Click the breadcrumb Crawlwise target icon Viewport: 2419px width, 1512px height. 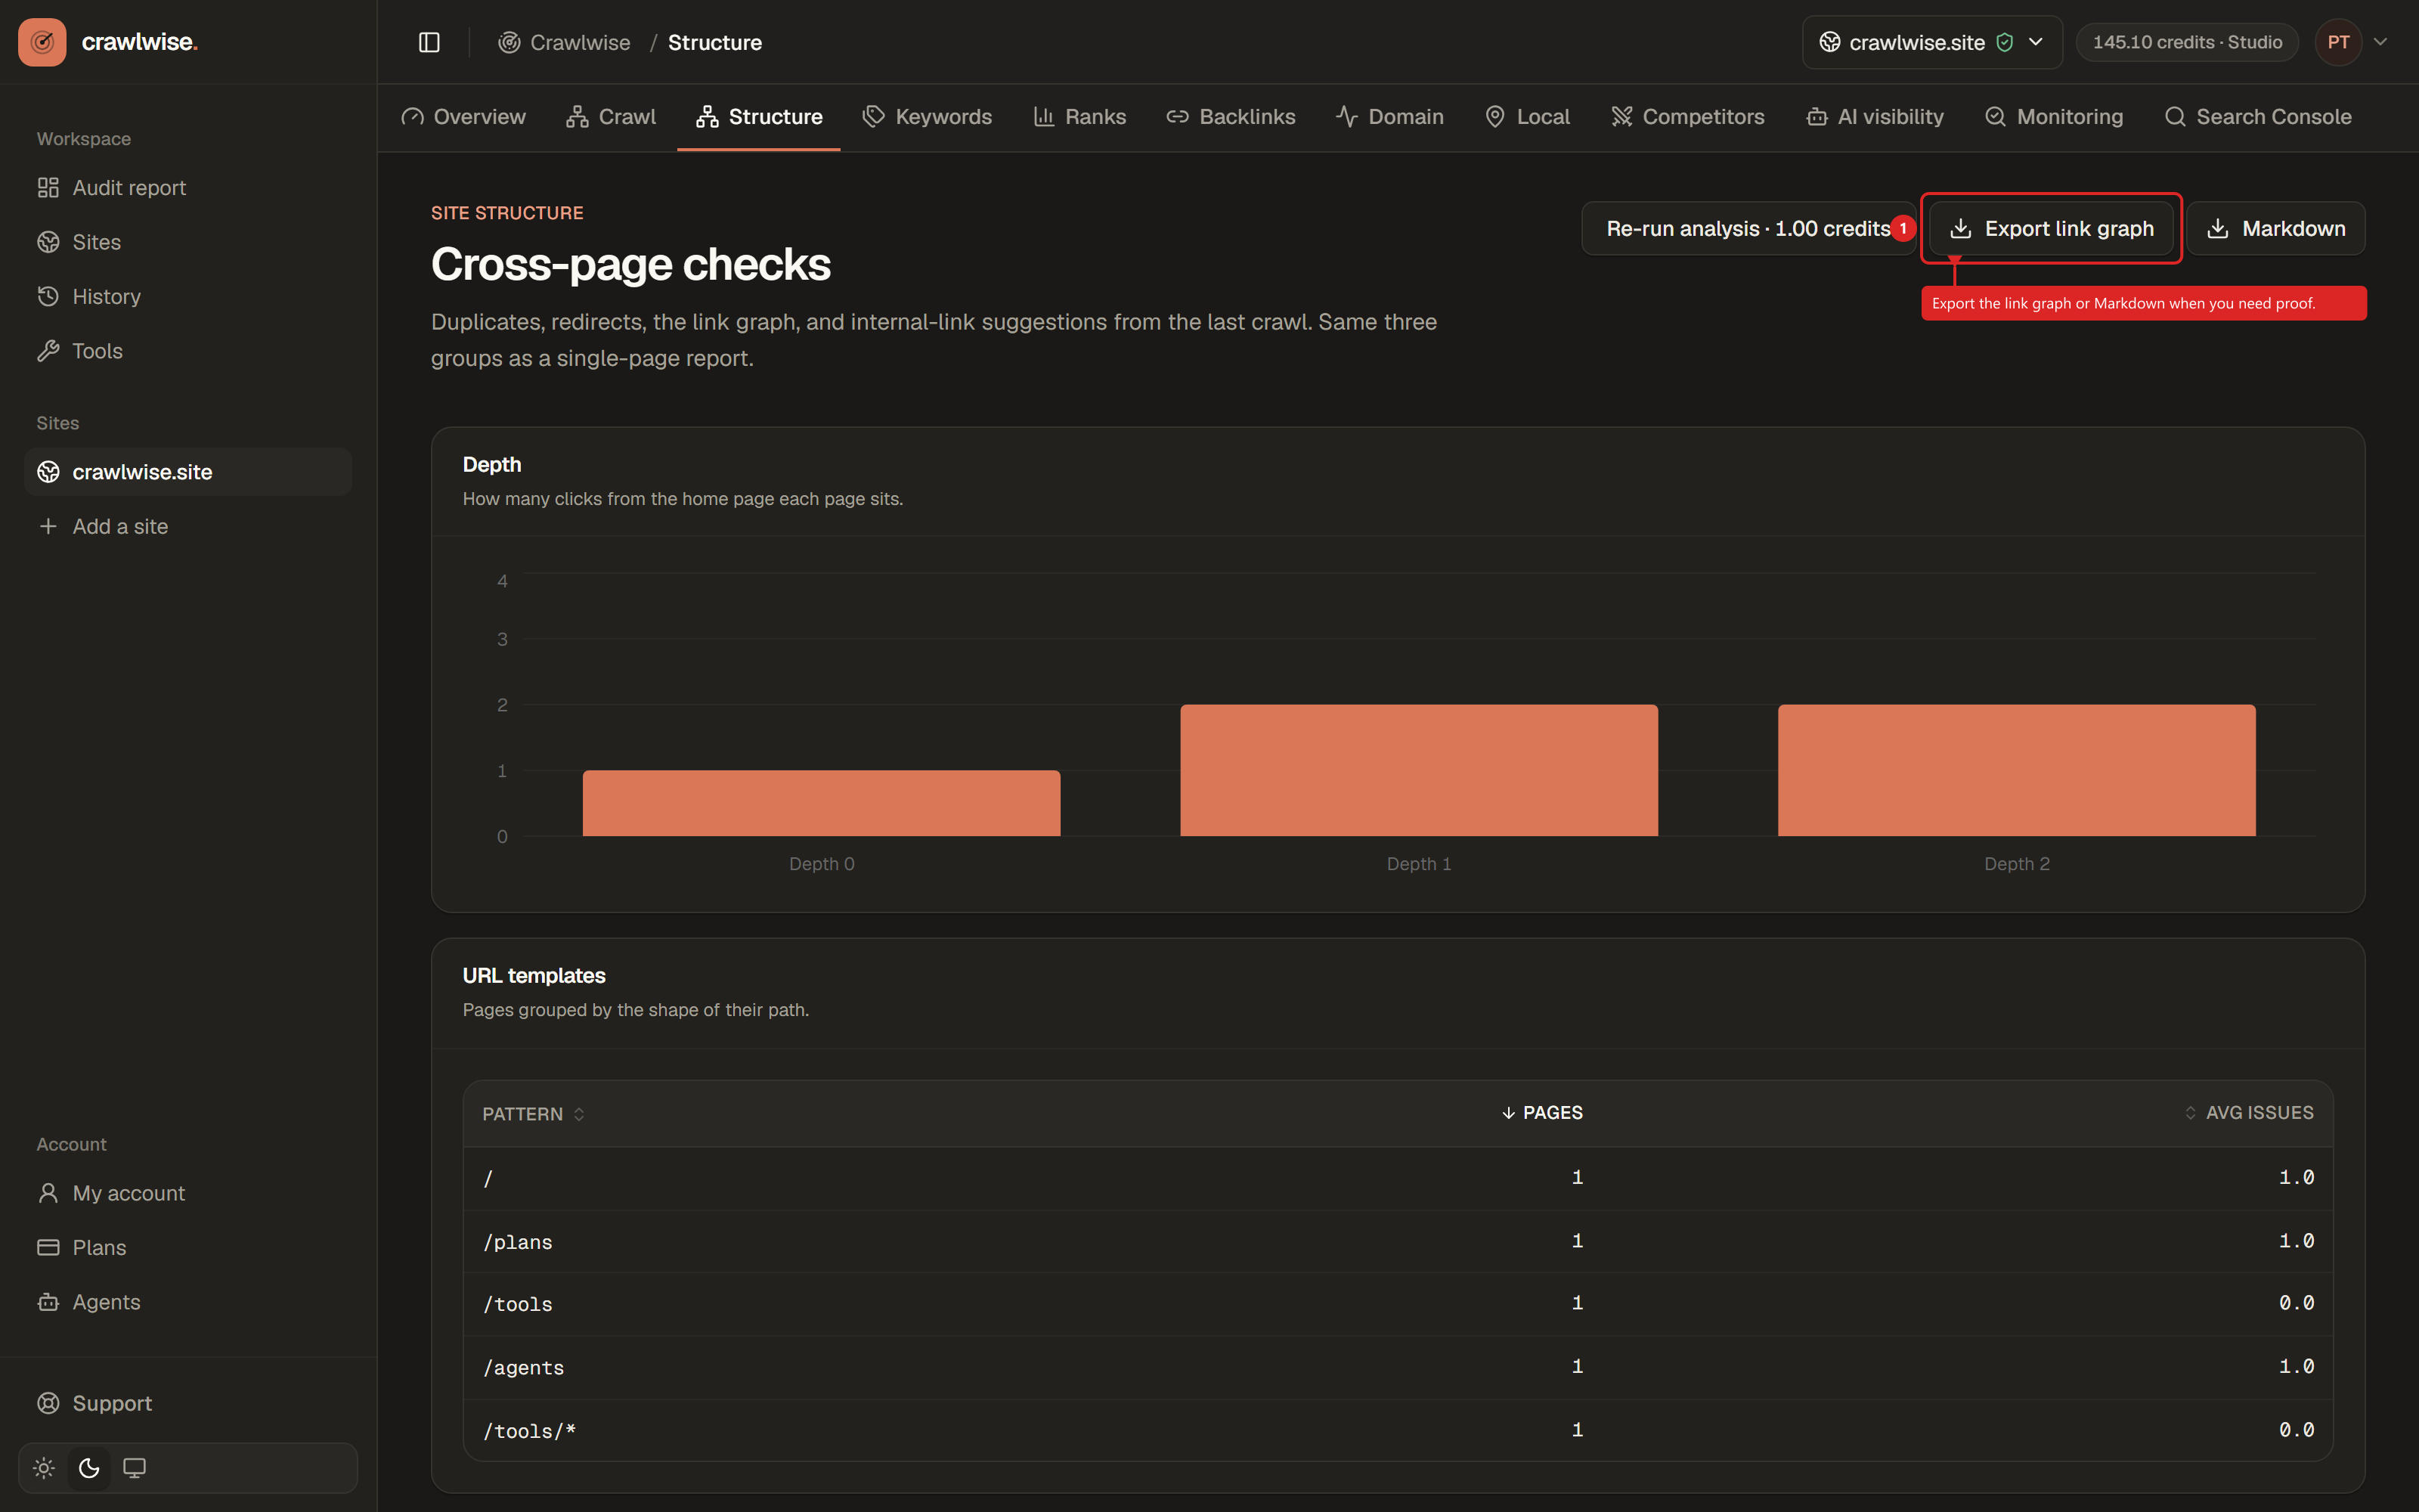click(x=509, y=42)
